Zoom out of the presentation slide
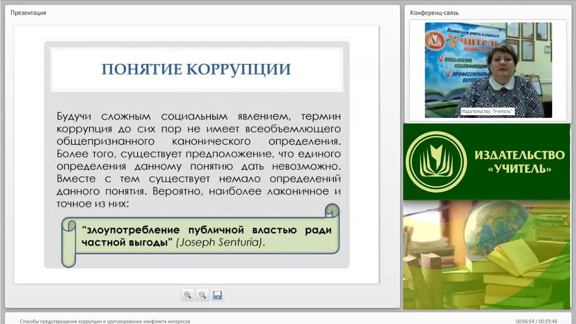This screenshot has height=324, width=576. tap(202, 295)
